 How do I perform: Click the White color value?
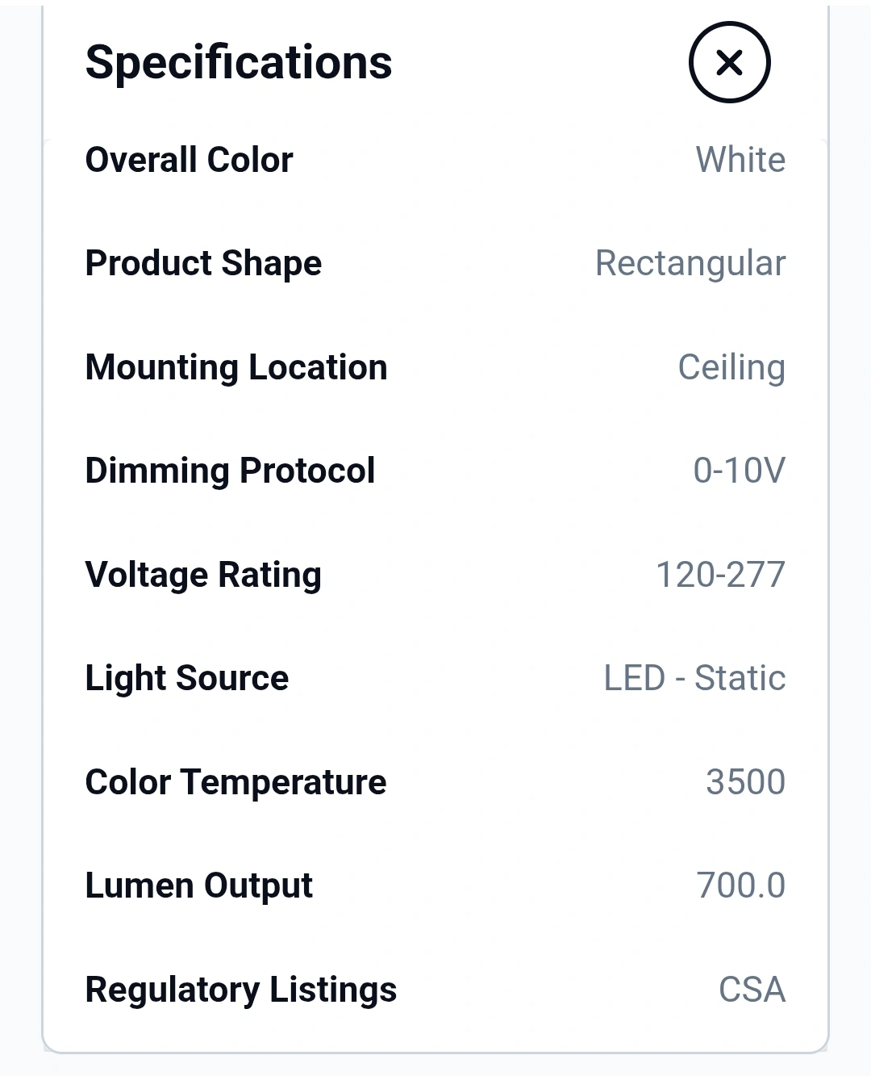[x=740, y=160]
